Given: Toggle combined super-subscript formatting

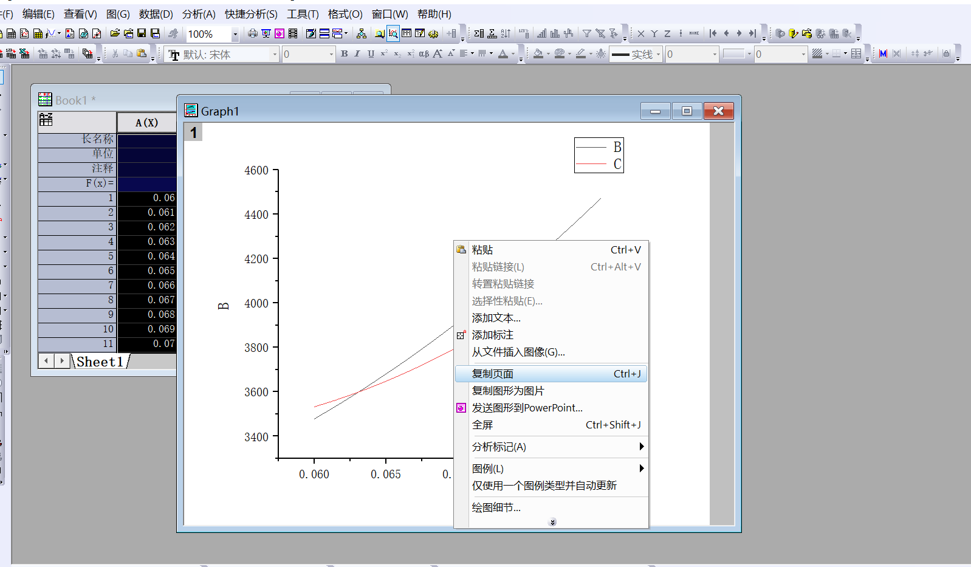Looking at the screenshot, I should [x=410, y=53].
